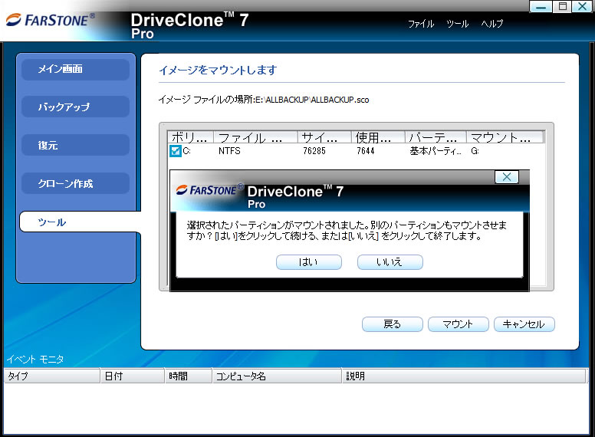Screen dimensions: 595x437
Task: Click the キャンセル button
Action: 524,324
